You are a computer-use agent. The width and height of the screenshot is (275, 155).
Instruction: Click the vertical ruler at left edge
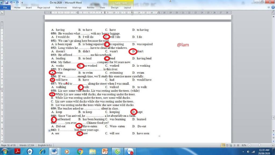(2, 82)
